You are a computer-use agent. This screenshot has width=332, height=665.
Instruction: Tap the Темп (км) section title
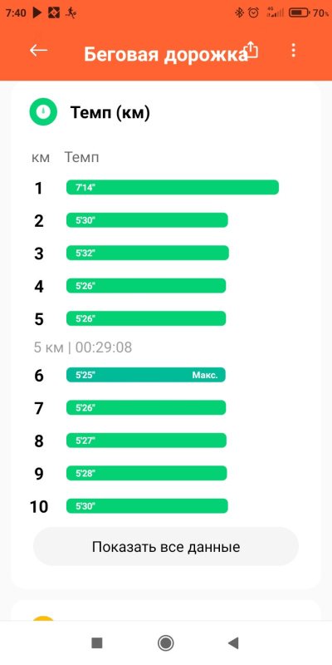[x=110, y=113]
